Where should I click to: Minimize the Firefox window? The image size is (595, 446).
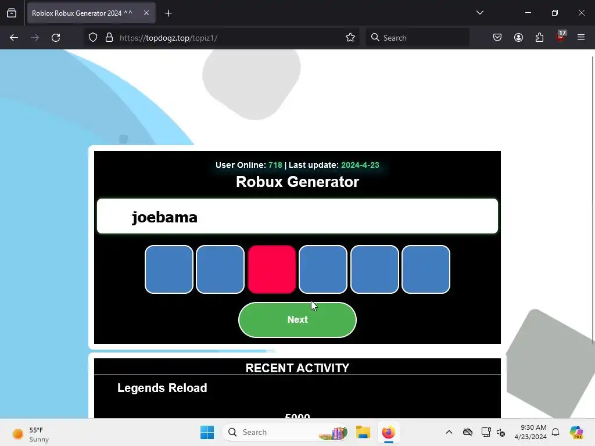click(x=528, y=13)
